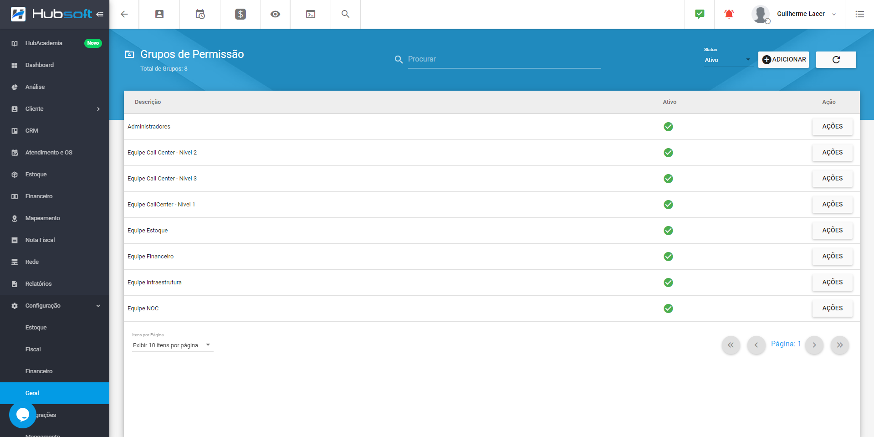This screenshot has width=874, height=437.
Task: Click active checkmark for Equipe Estoque
Action: coord(668,231)
